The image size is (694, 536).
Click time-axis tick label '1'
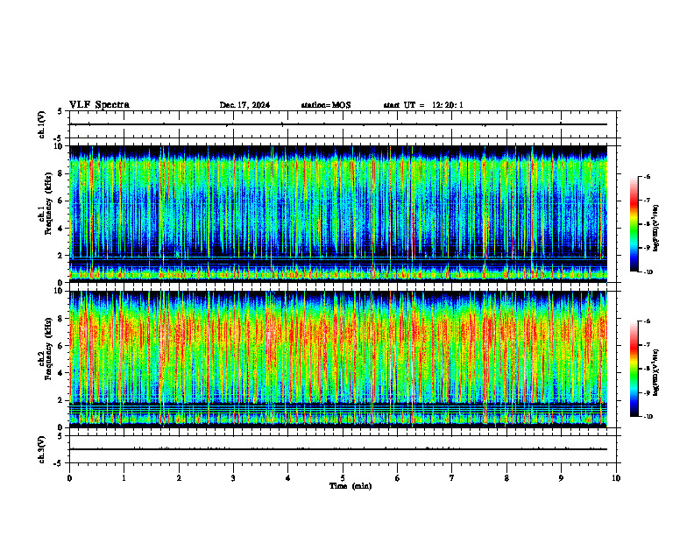124,478
